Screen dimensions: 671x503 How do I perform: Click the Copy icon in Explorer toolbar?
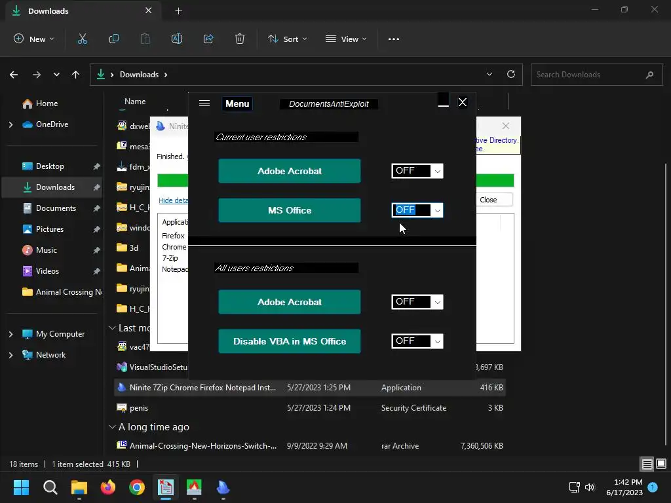(x=114, y=39)
